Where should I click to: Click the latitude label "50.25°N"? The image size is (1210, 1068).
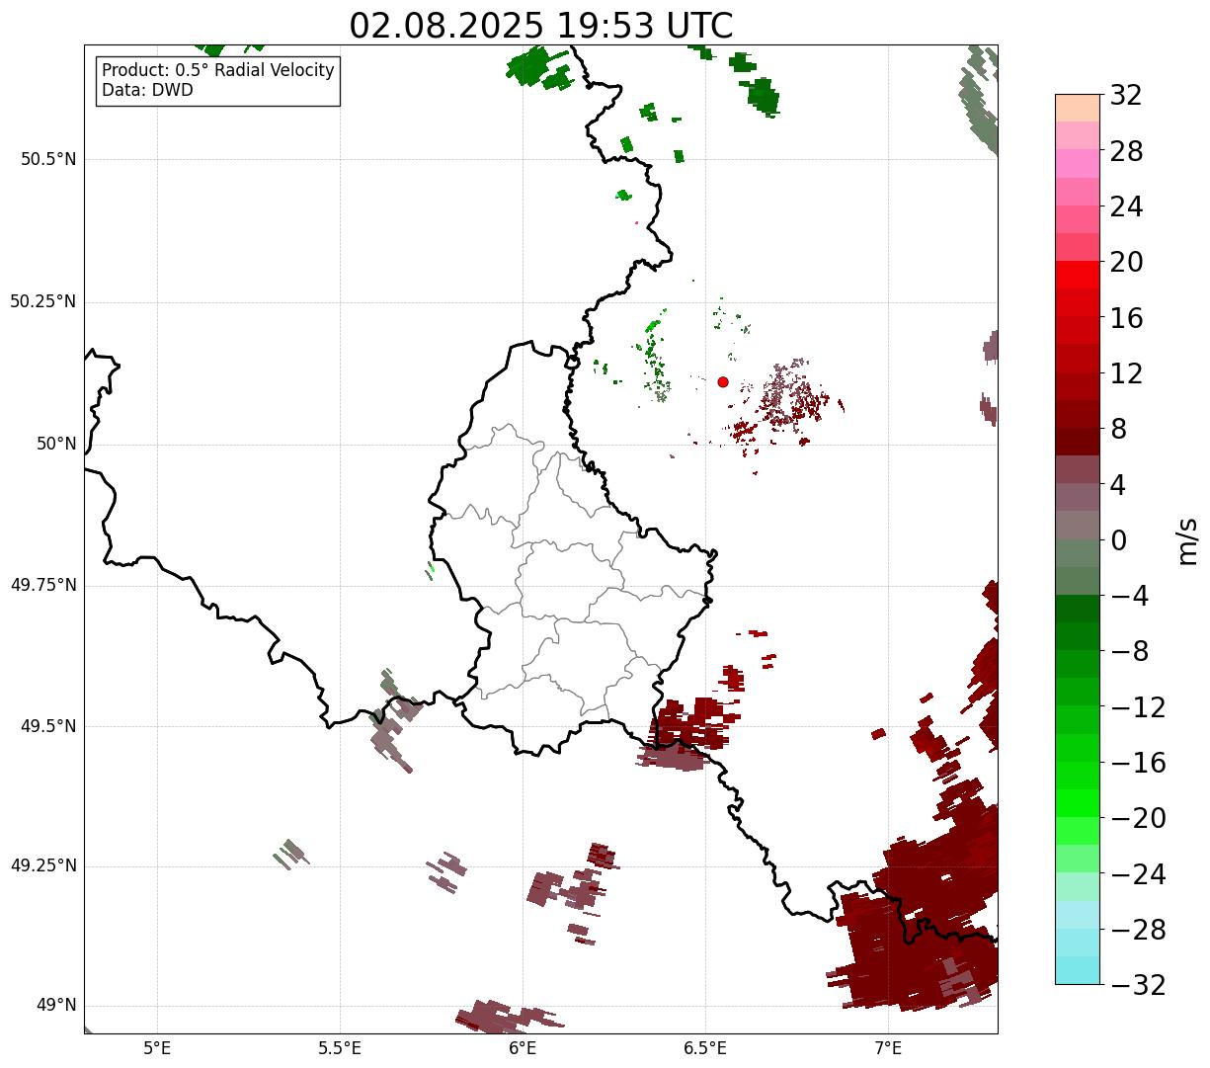(x=43, y=301)
